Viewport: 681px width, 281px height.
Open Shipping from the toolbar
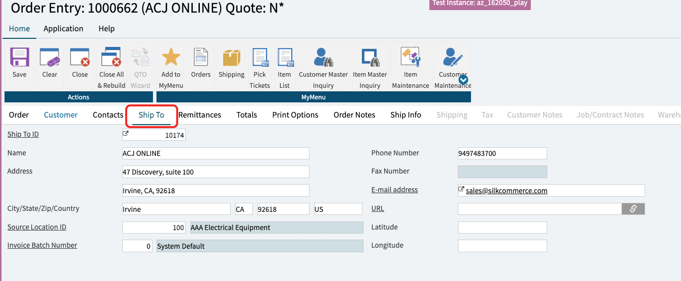click(x=231, y=58)
